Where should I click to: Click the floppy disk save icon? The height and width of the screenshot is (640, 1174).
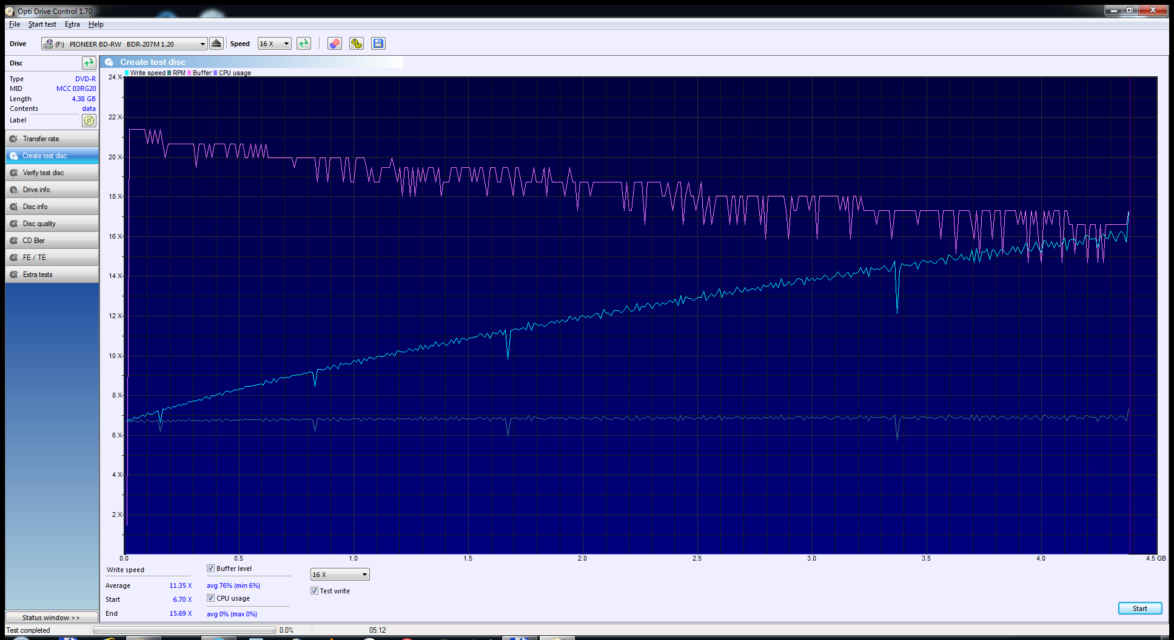coord(378,44)
